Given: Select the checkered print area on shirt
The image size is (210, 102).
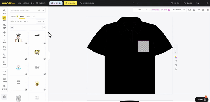Looking at the screenshot, I should 143,46.
